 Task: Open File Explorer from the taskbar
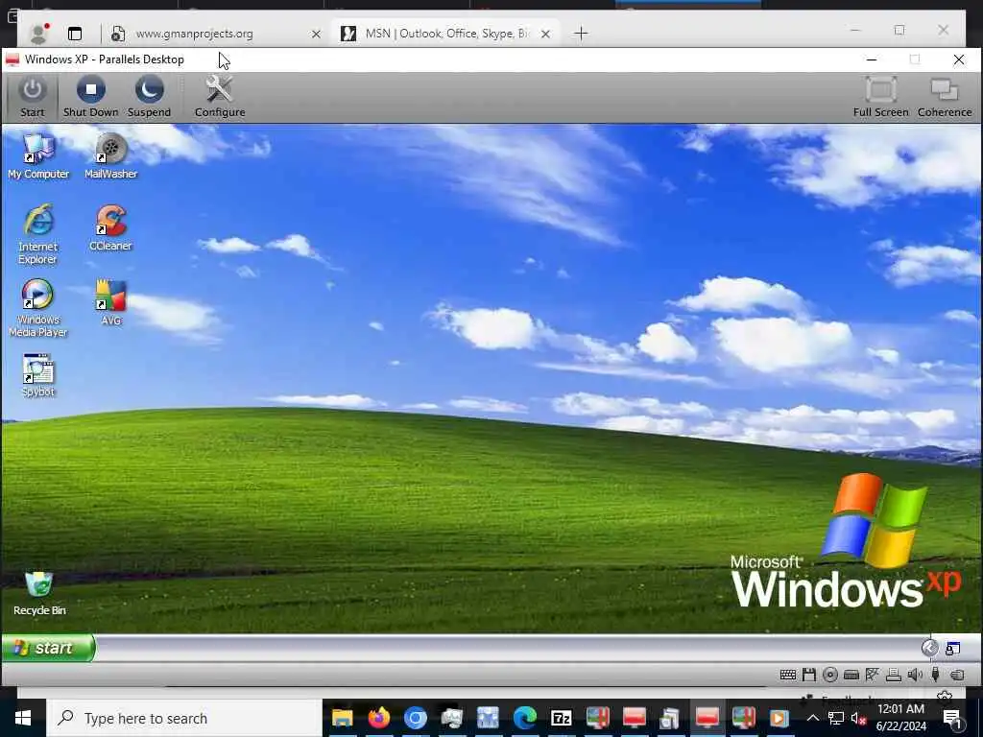point(343,718)
